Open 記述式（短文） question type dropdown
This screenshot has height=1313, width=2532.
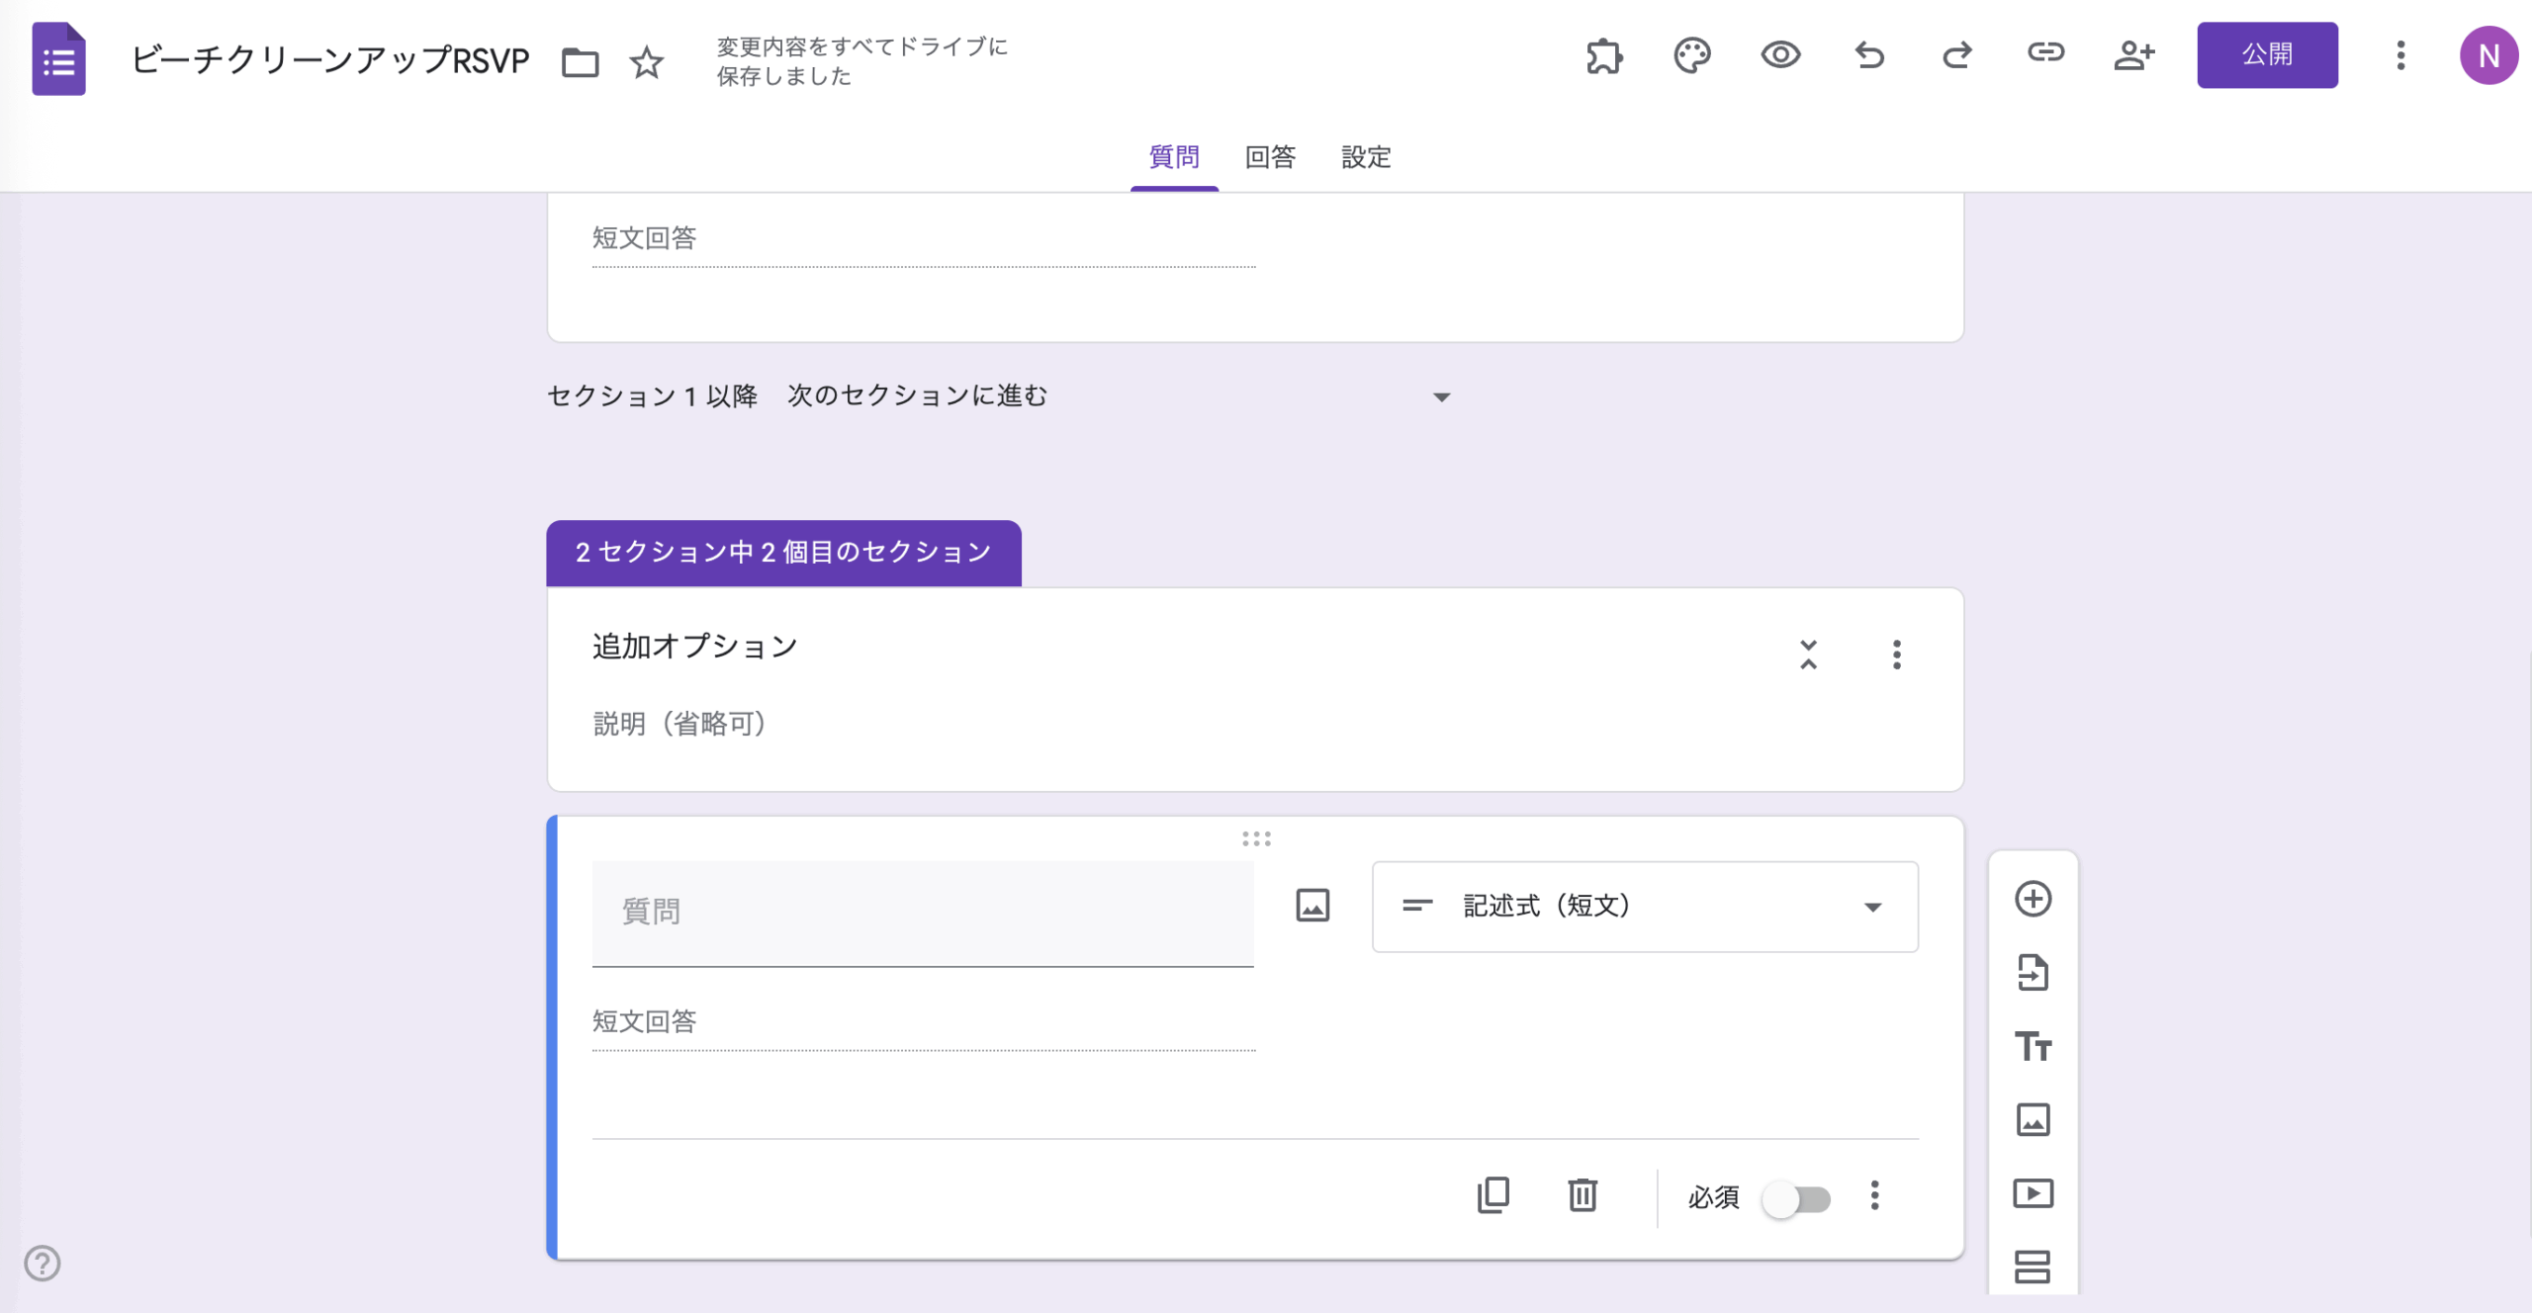1644,906
